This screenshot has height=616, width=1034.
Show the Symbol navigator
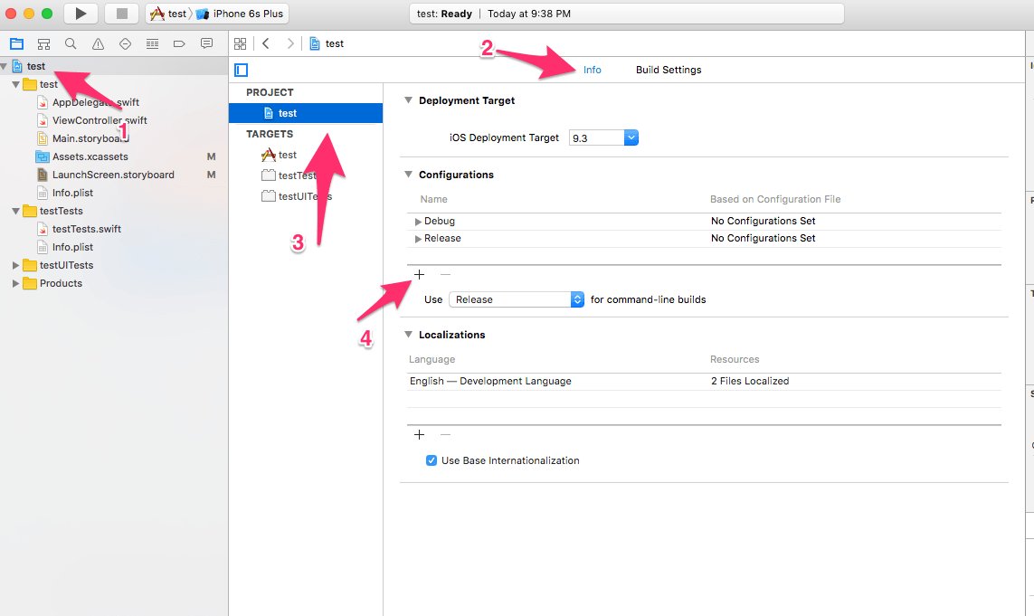click(x=43, y=44)
